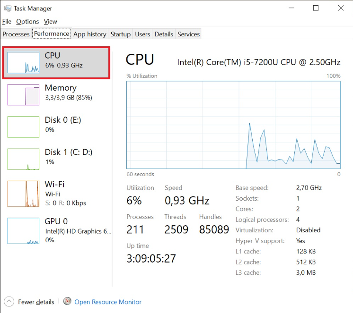The width and height of the screenshot is (353, 313).
Task: Open the Memory usage graph thumbnail
Action: click(x=23, y=94)
